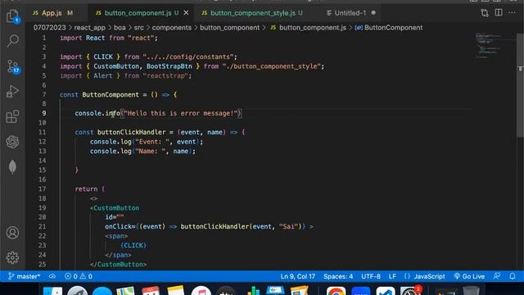Viewport: 524px width, 295px height.
Task: Switch to the App.js tab
Action: 52,13
